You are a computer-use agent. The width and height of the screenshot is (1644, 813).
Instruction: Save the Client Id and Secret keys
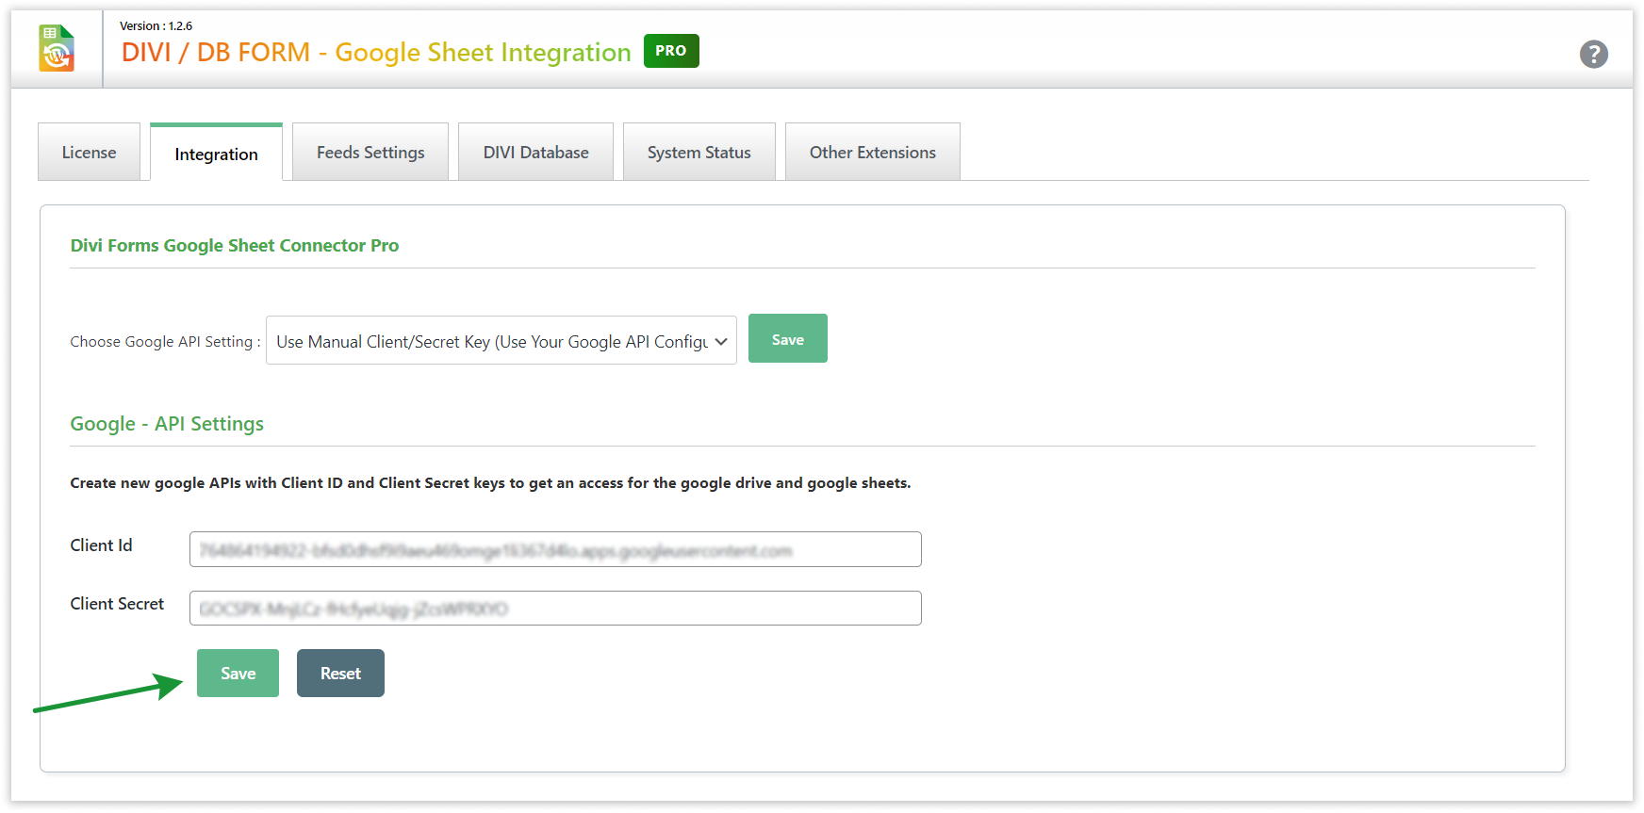tap(238, 674)
